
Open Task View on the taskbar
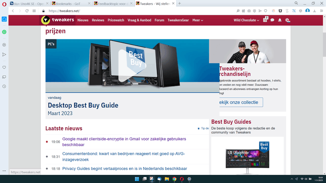(144, 179)
